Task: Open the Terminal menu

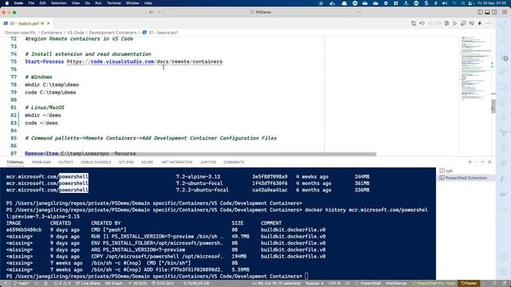Action: [x=113, y=3]
